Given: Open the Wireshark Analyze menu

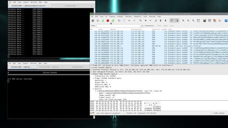Looking at the screenshot, I should click(x=120, y=17).
